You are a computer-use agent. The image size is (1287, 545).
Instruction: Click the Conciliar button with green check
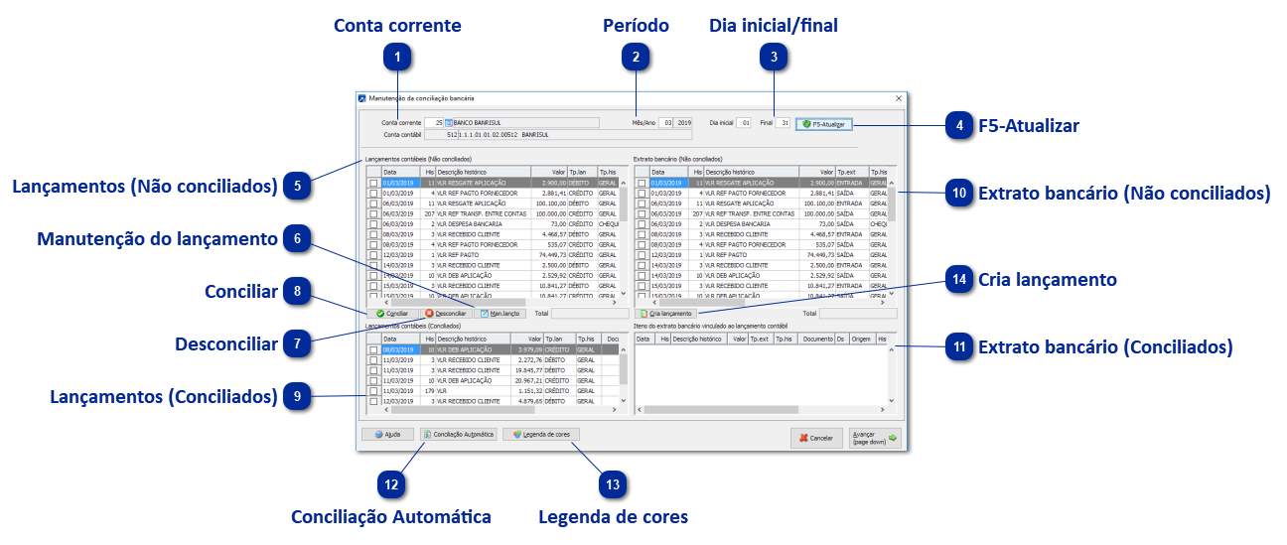coord(392,313)
